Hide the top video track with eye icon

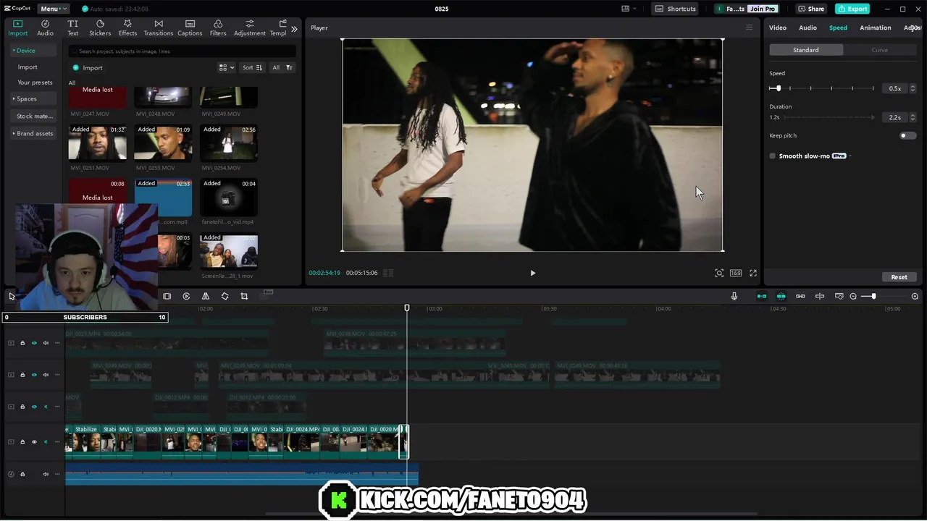coord(34,343)
